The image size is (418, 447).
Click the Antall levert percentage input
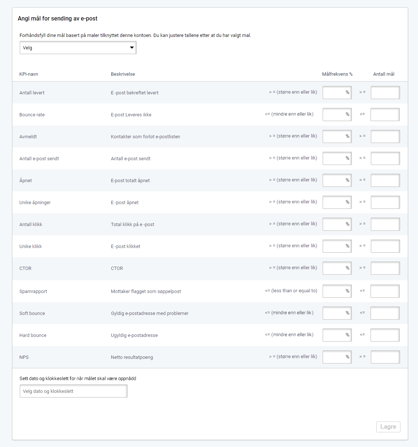click(337, 93)
